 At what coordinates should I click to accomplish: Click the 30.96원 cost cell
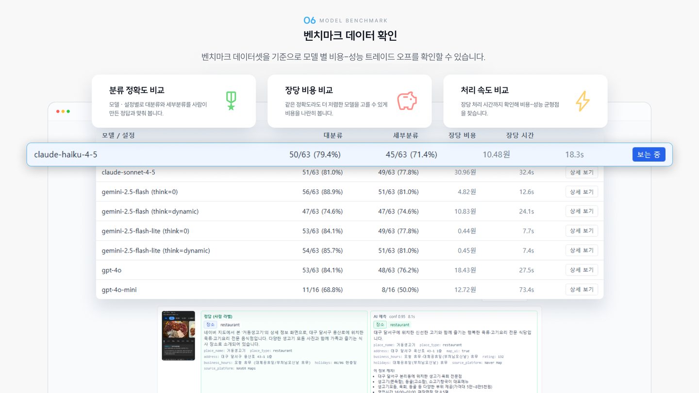click(465, 172)
